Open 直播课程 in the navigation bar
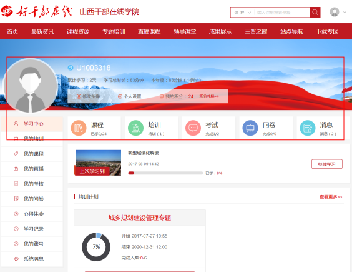The height and width of the screenshot is (272, 352). pyautogui.click(x=149, y=31)
